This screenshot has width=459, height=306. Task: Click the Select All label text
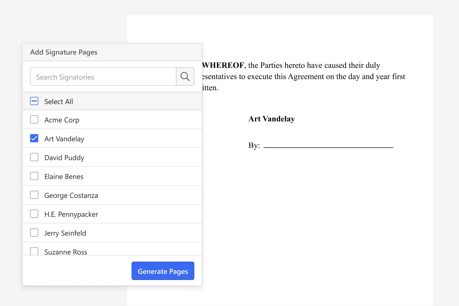(59, 101)
